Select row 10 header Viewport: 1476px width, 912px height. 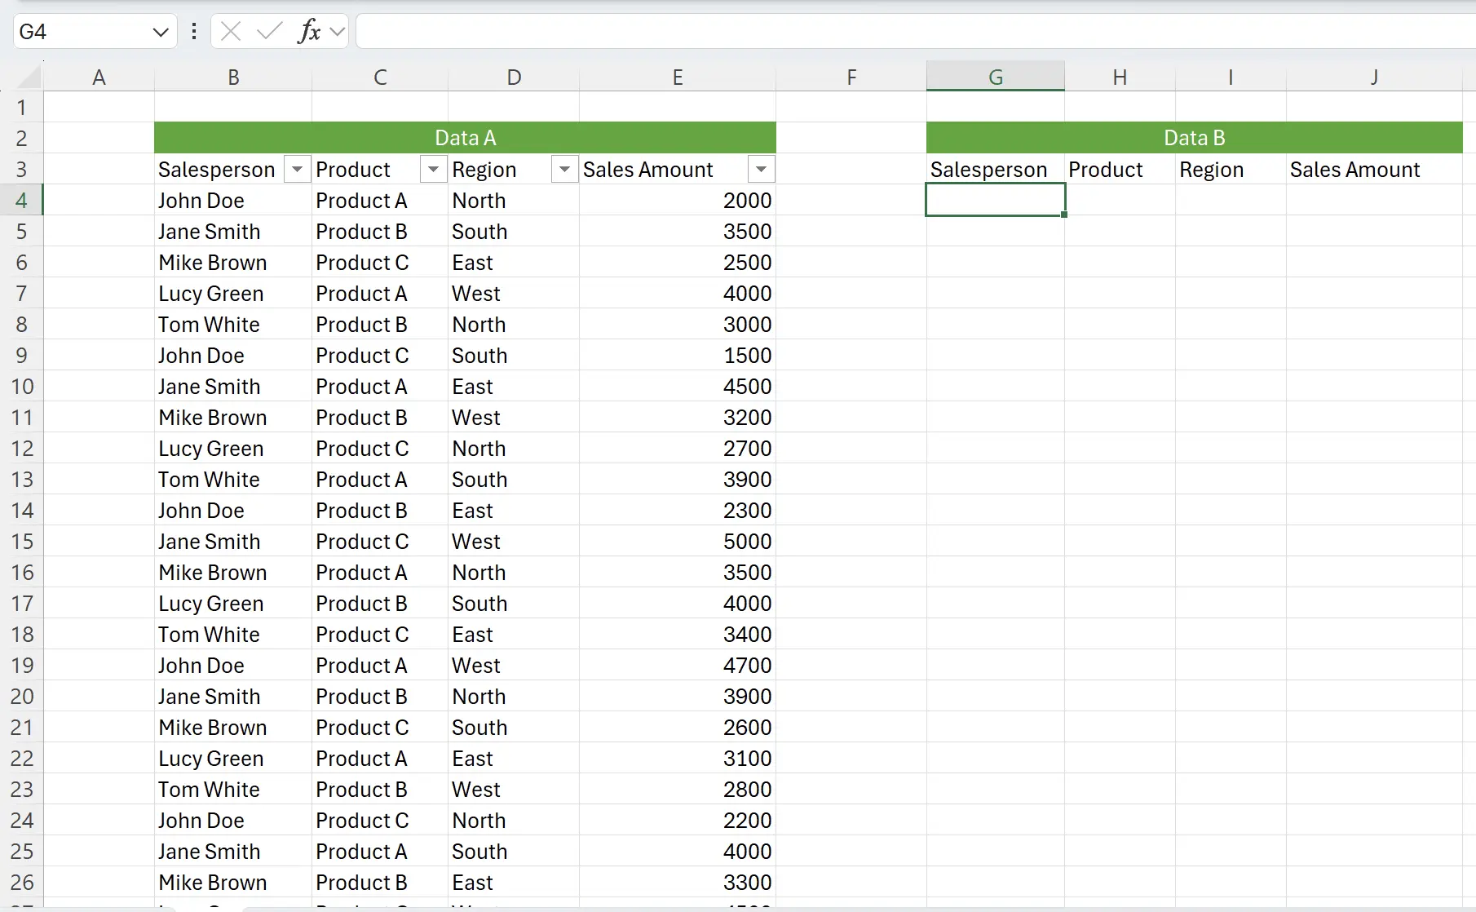(22, 387)
